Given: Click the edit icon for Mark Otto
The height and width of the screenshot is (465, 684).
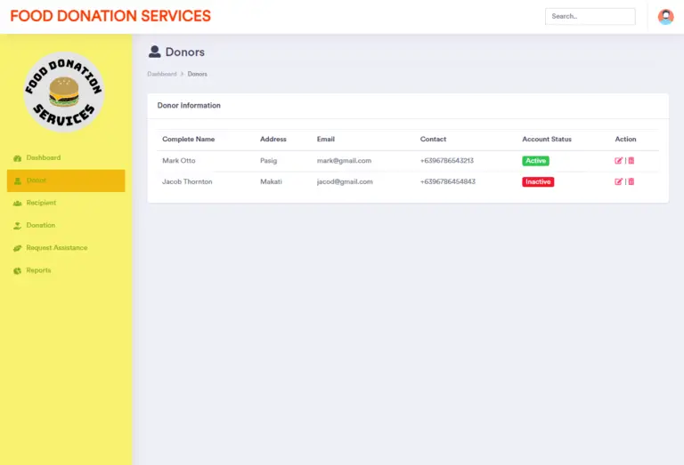Looking at the screenshot, I should [618, 161].
